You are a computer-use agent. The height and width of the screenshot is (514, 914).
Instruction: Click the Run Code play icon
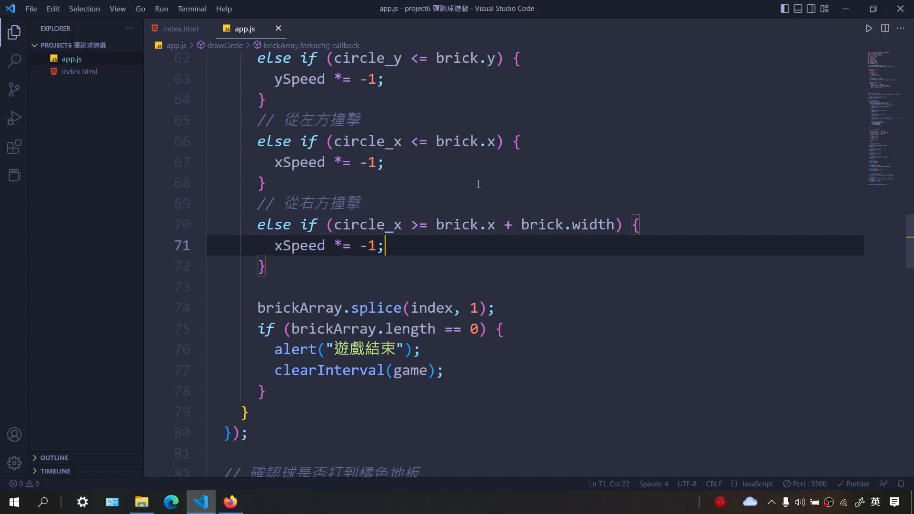point(869,29)
